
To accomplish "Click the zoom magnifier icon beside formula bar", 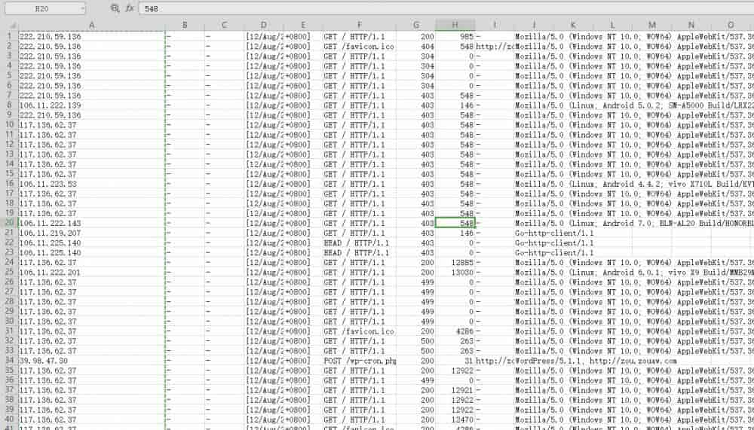I will (x=115, y=8).
